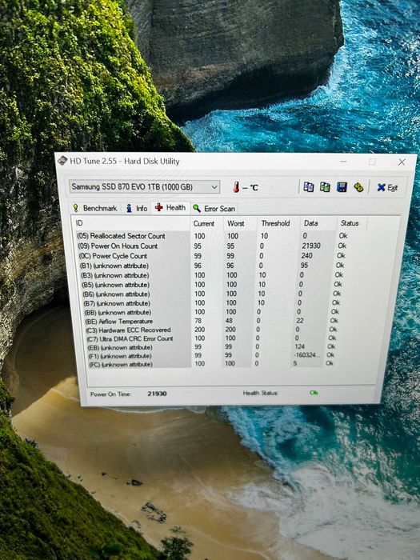Copy info to clipboard using first toolbar icon
Image resolution: width=420 pixels, height=560 pixels.
[308, 186]
